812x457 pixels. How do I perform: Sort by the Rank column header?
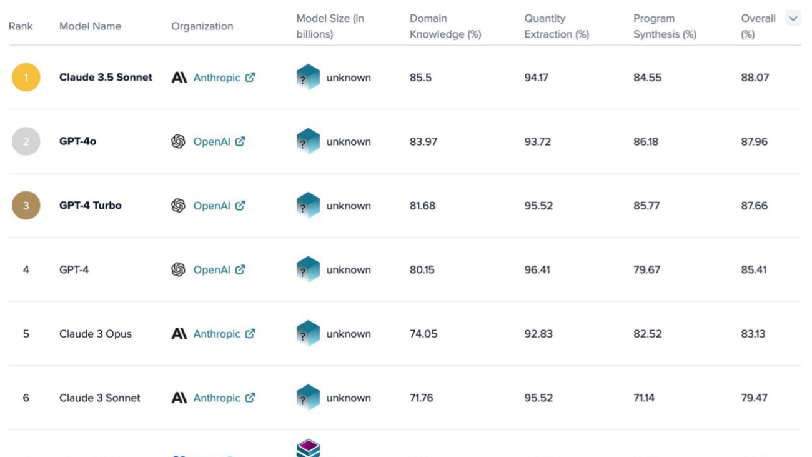21,26
